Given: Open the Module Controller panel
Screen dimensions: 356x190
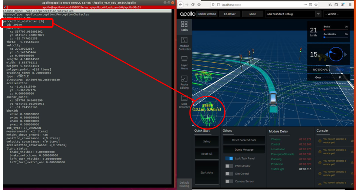Looking at the screenshot, I should coord(184,44).
